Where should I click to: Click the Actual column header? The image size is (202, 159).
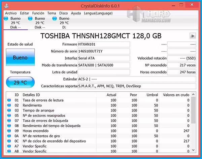111,95
